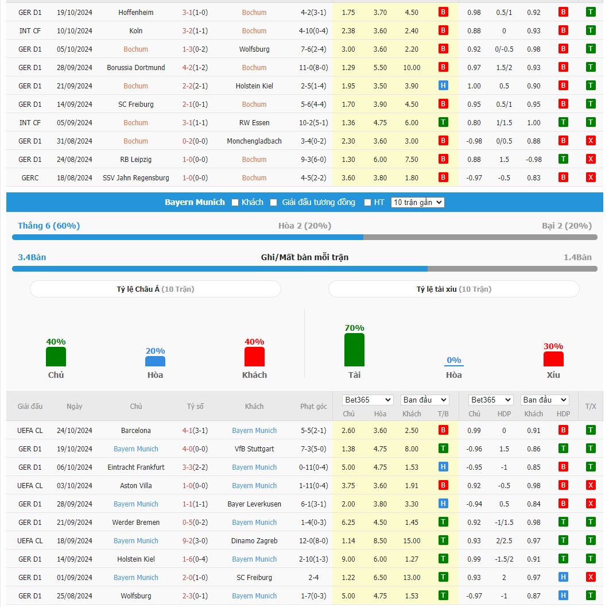Open Bayer Leverkusen team link
Image resolution: width=609 pixels, height=607 pixels.
[254, 504]
